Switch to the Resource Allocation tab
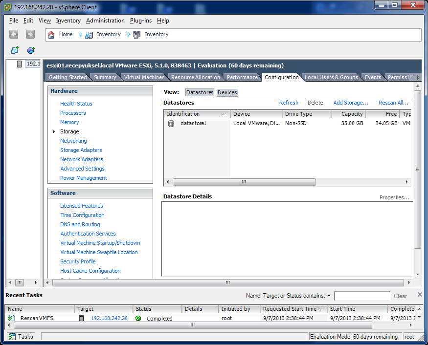The height and width of the screenshot is (345, 428). click(196, 77)
